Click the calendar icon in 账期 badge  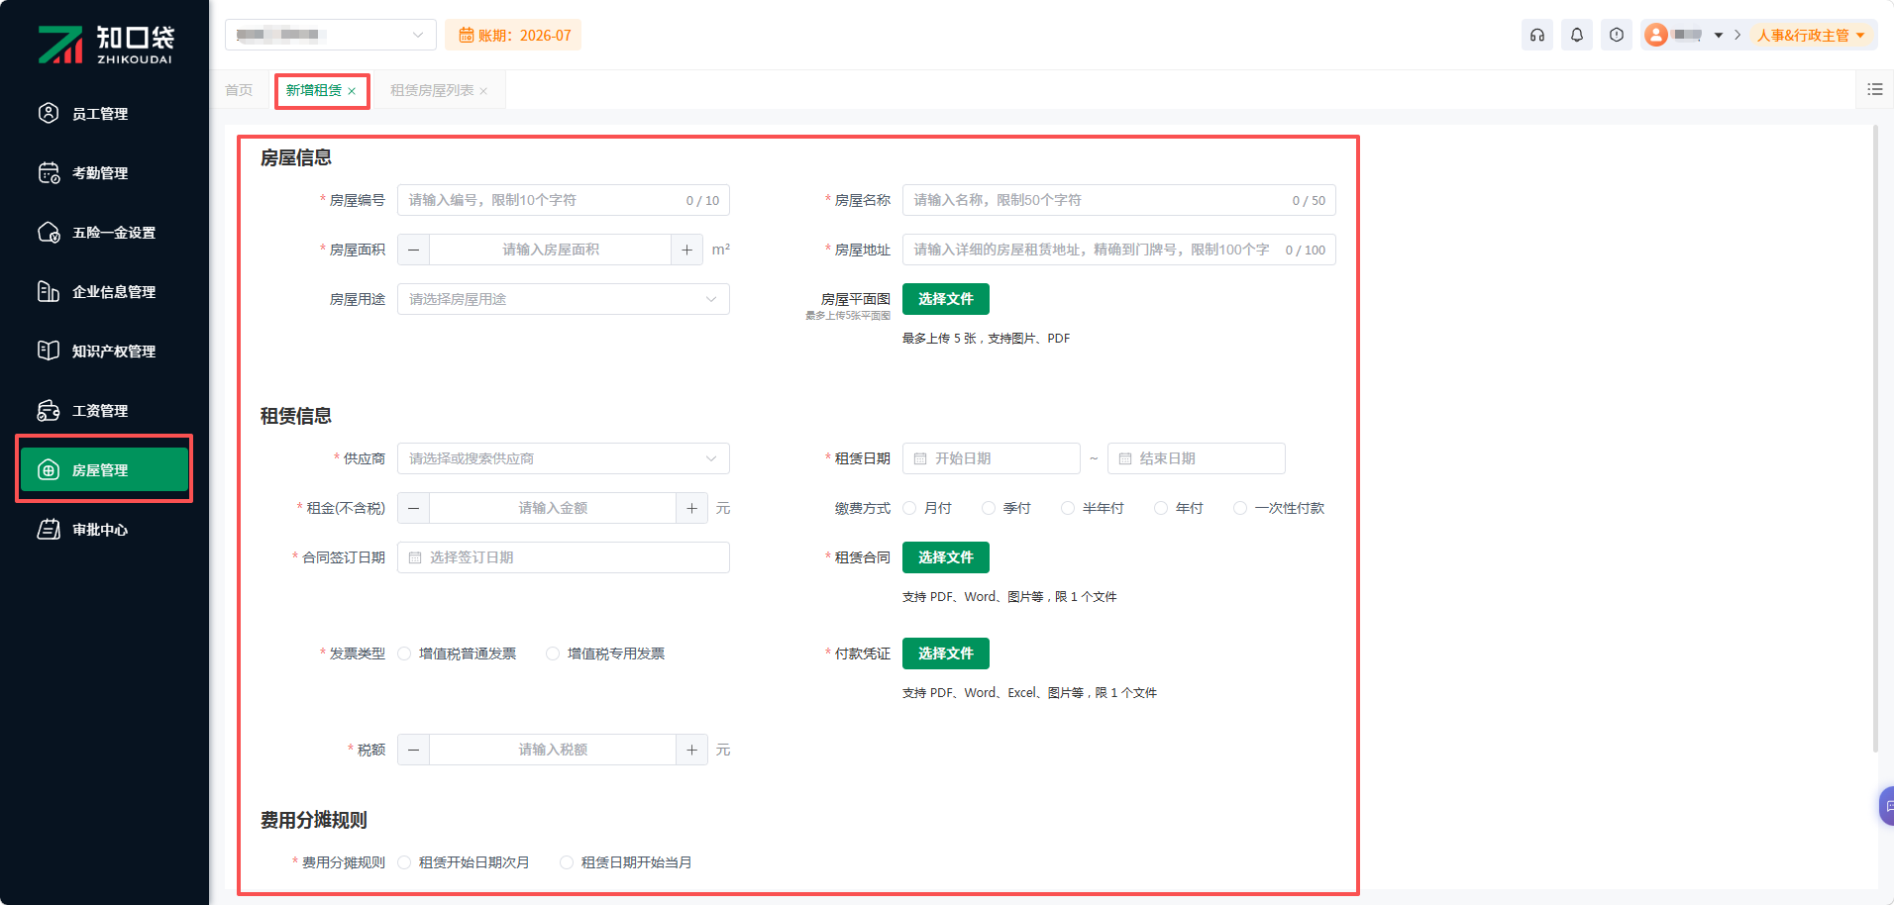click(x=466, y=36)
